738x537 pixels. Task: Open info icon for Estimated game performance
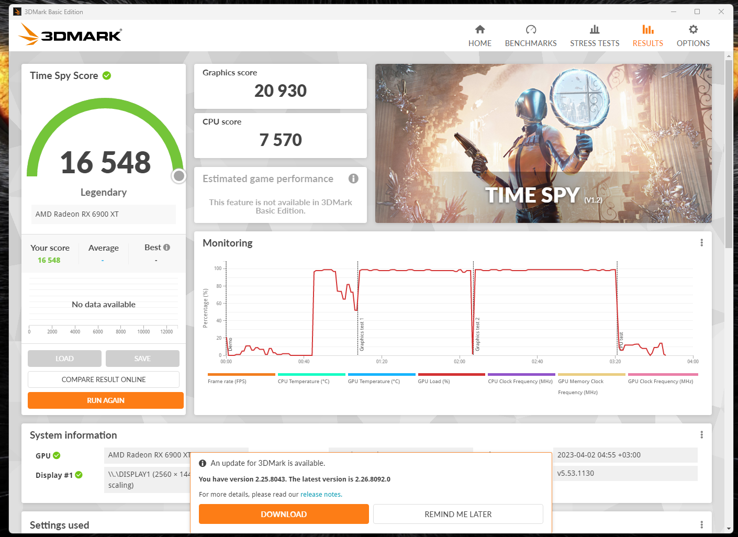tap(353, 178)
